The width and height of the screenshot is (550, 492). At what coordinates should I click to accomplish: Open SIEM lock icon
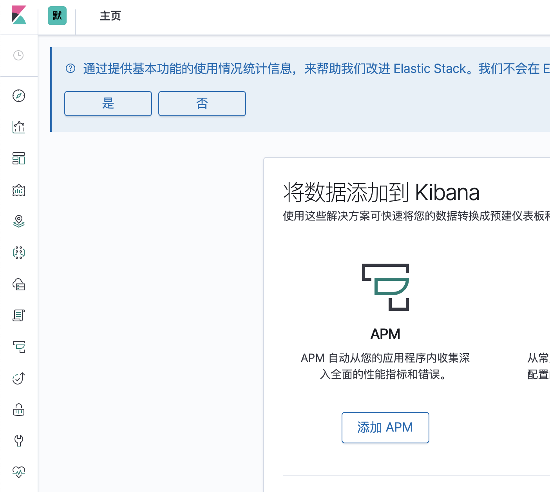point(19,410)
